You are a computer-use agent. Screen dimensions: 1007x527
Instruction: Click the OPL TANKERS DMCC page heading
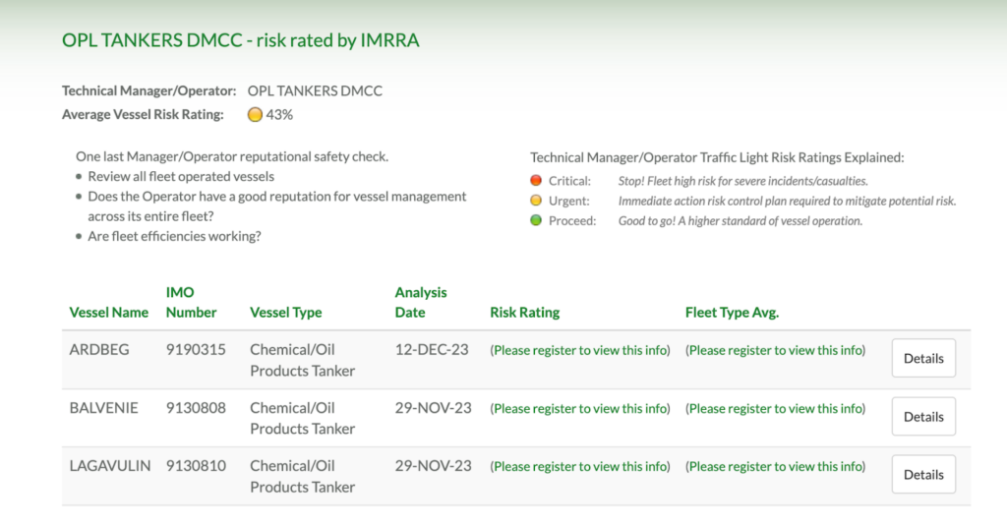pos(241,40)
